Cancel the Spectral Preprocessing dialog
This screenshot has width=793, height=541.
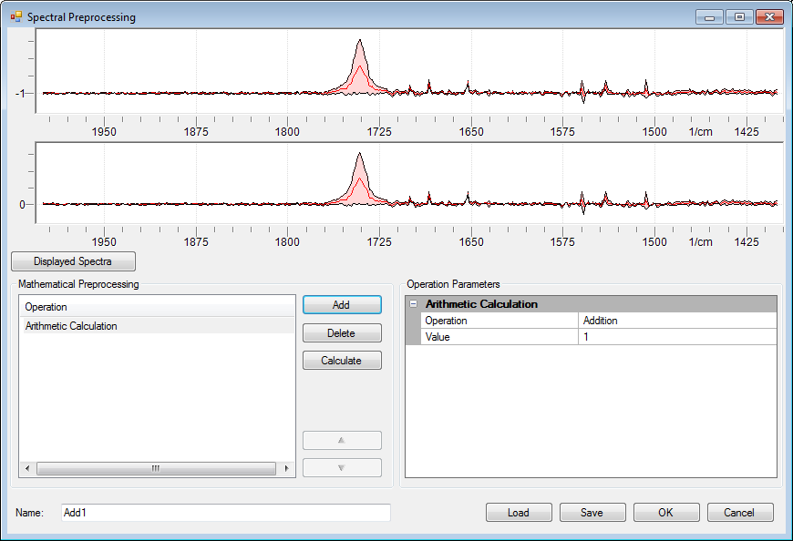coord(740,513)
